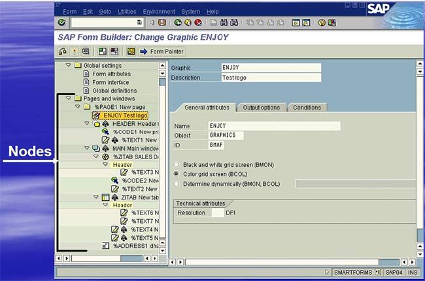Image resolution: width=425 pixels, height=281 pixels.
Task: Click the Customize Local Layout icon
Action: [331, 23]
